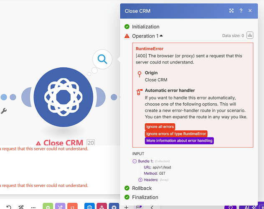This screenshot has height=209, width=264.
Task: Click the URL value api/v1/lead
Action: click(162, 167)
